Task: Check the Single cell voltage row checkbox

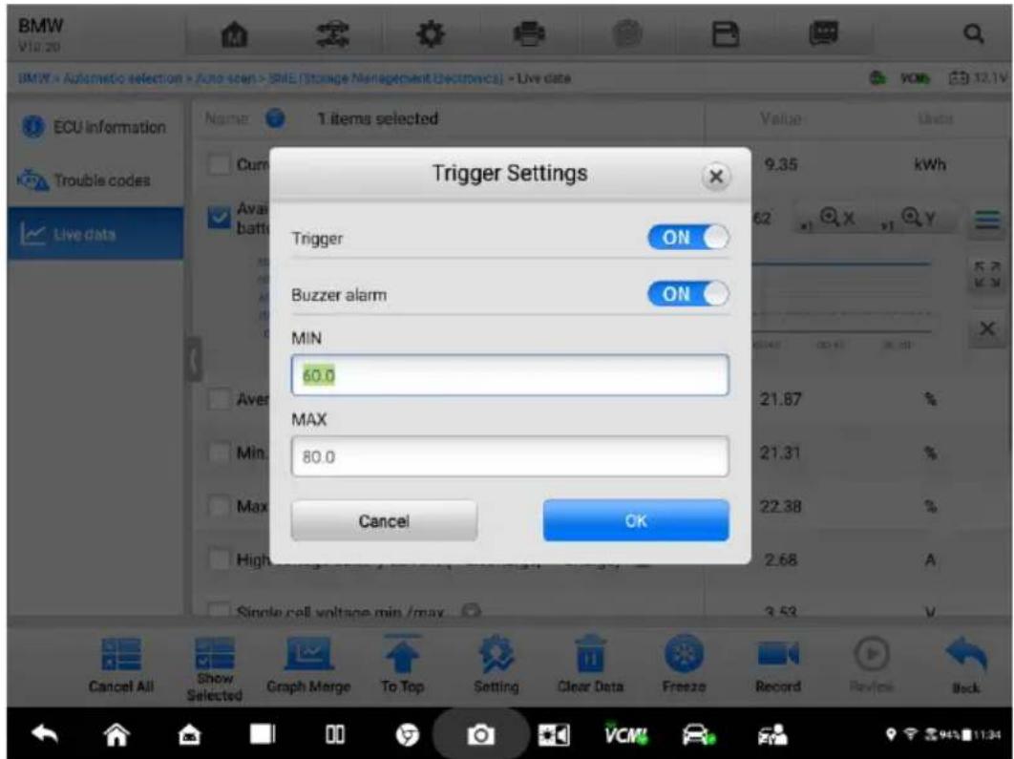Action: point(220,609)
